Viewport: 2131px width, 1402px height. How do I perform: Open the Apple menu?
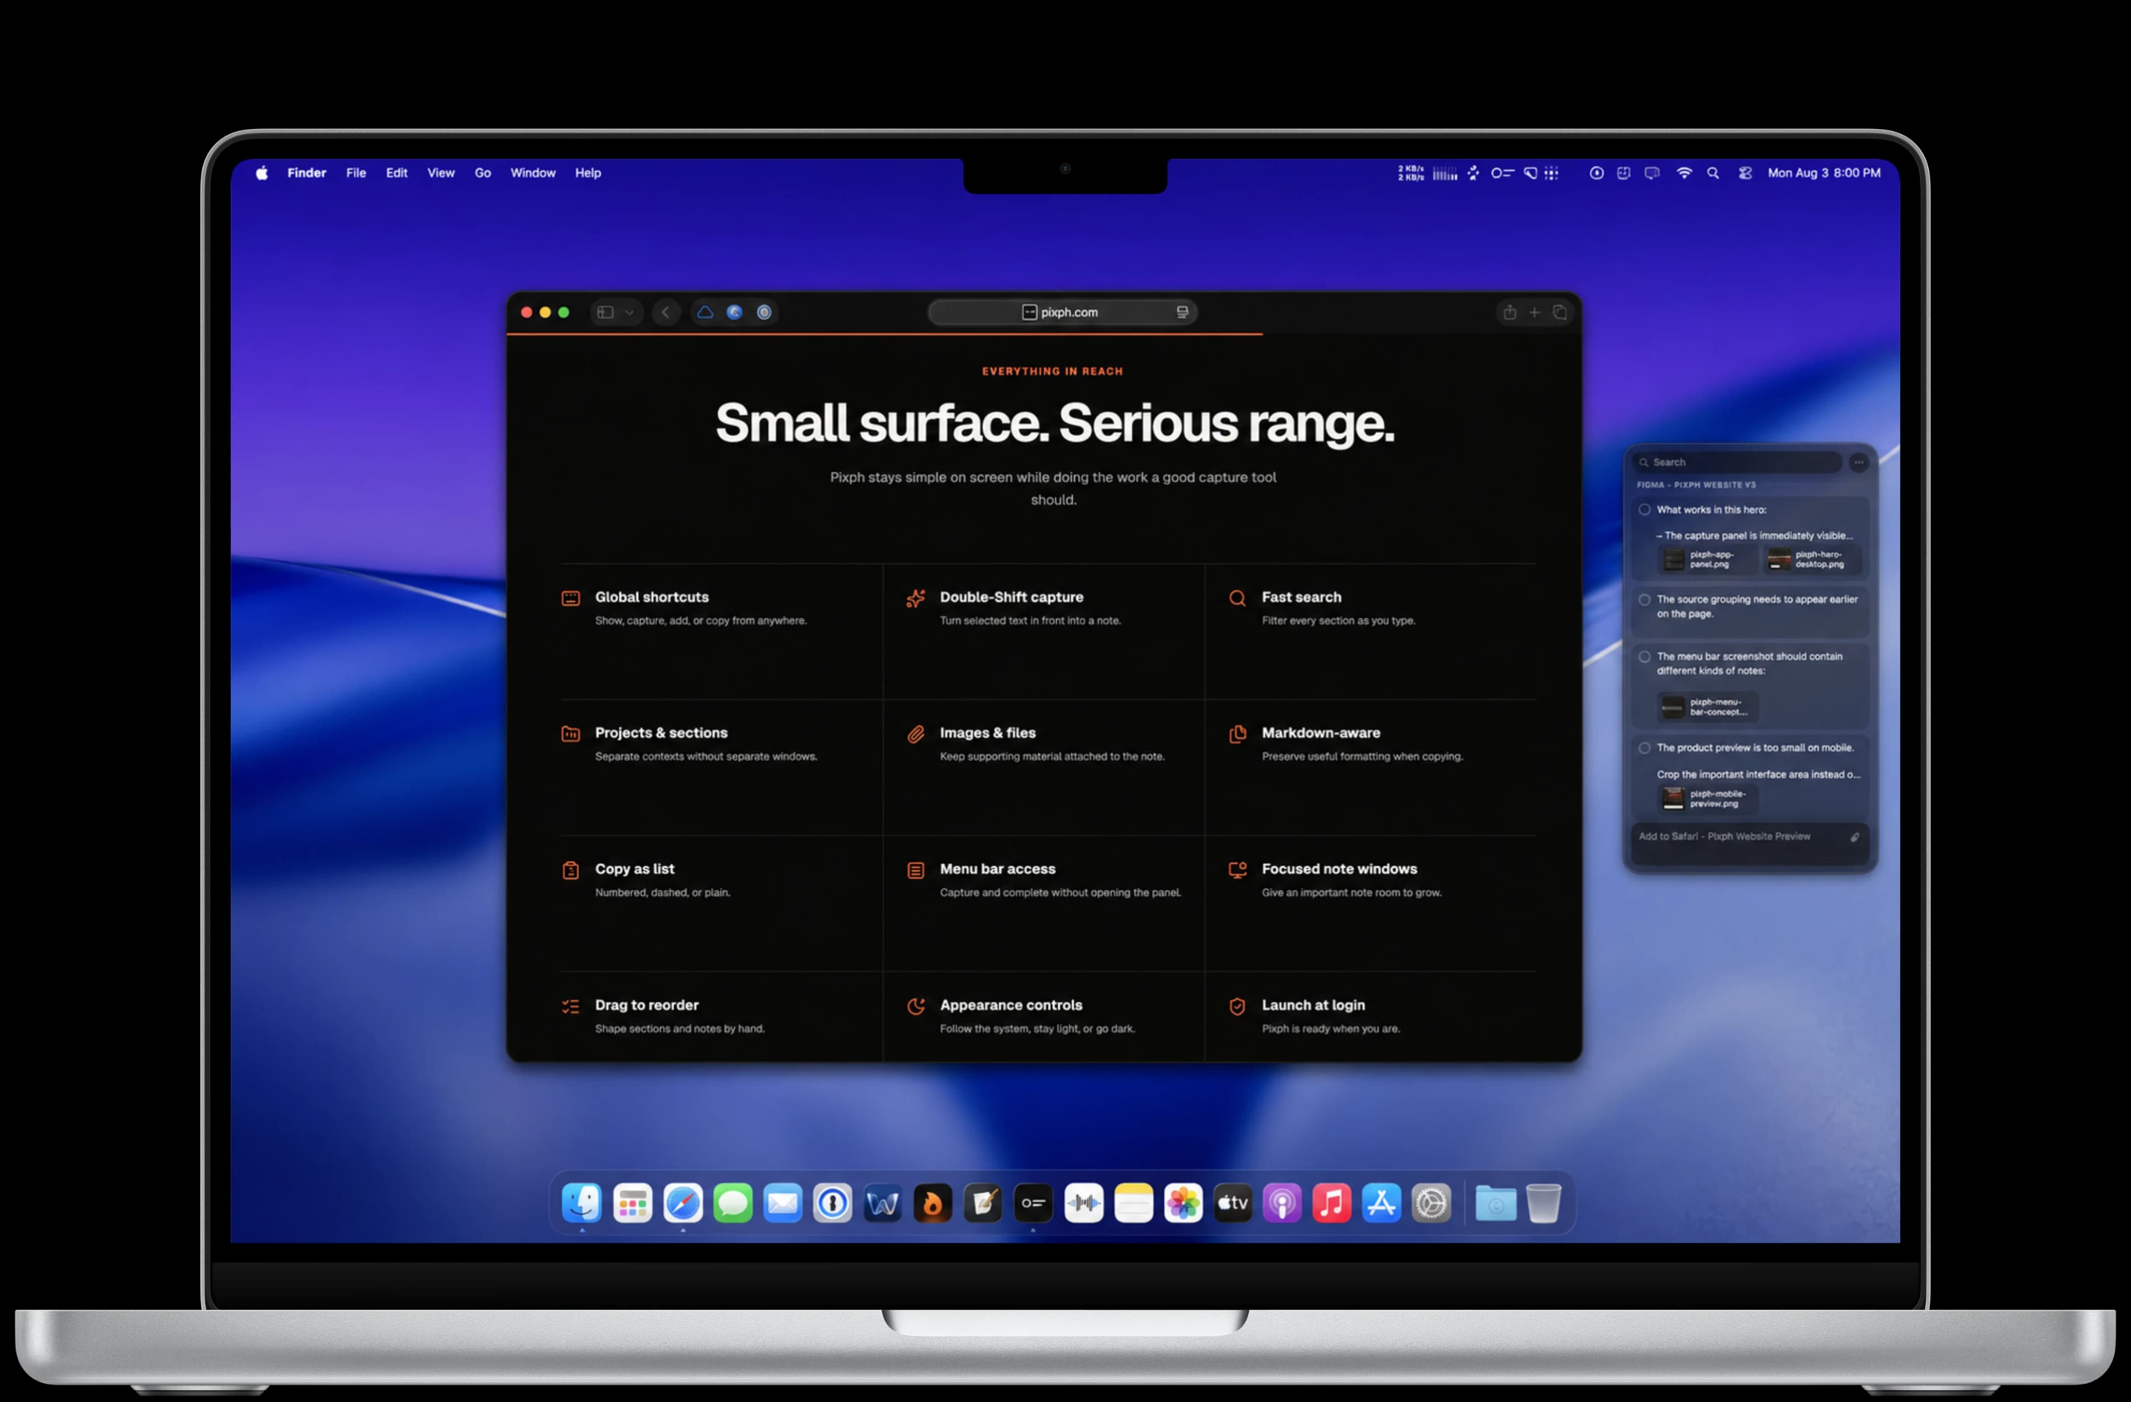tap(261, 173)
